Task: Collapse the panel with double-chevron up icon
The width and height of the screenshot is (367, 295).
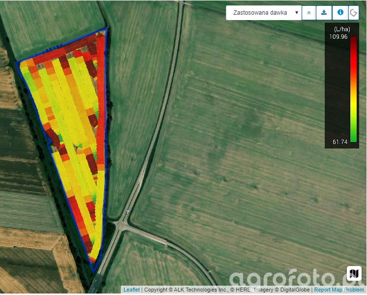Action: click(309, 13)
